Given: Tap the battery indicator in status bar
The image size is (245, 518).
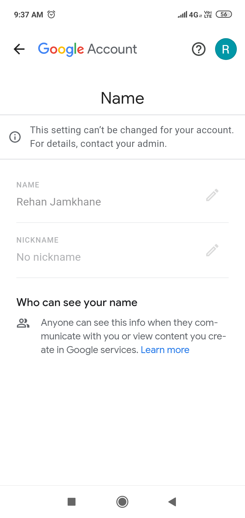Looking at the screenshot, I should [224, 14].
